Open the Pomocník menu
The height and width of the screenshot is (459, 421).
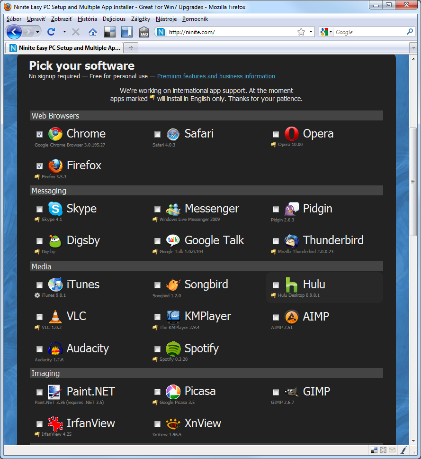pos(195,19)
